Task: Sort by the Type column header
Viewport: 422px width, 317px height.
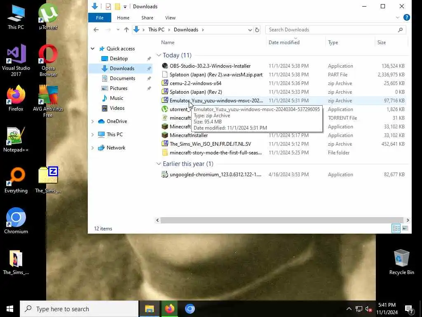Action: coord(333,43)
